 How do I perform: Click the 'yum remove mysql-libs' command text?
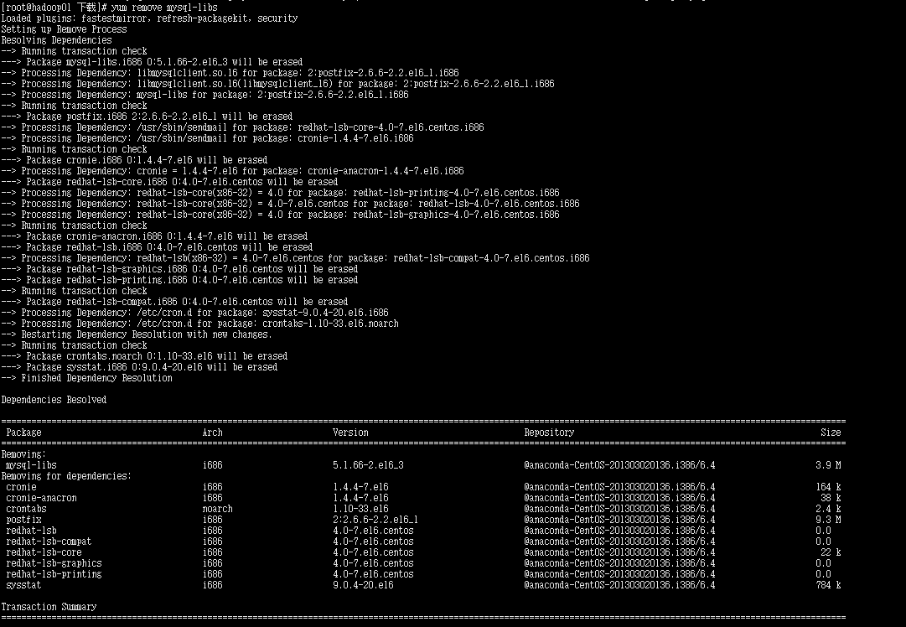pos(163,8)
